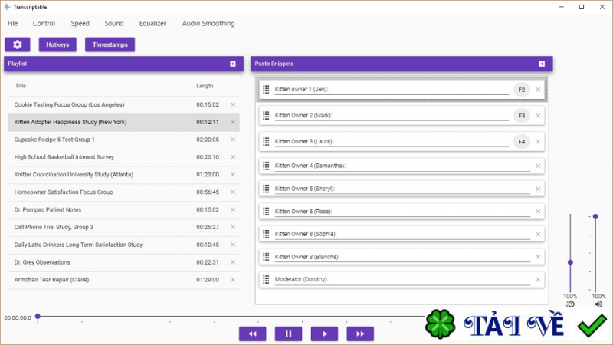This screenshot has width=613, height=345.
Task: Delete the Kitten Owner 3 (Laura) snippet
Action: point(538,142)
